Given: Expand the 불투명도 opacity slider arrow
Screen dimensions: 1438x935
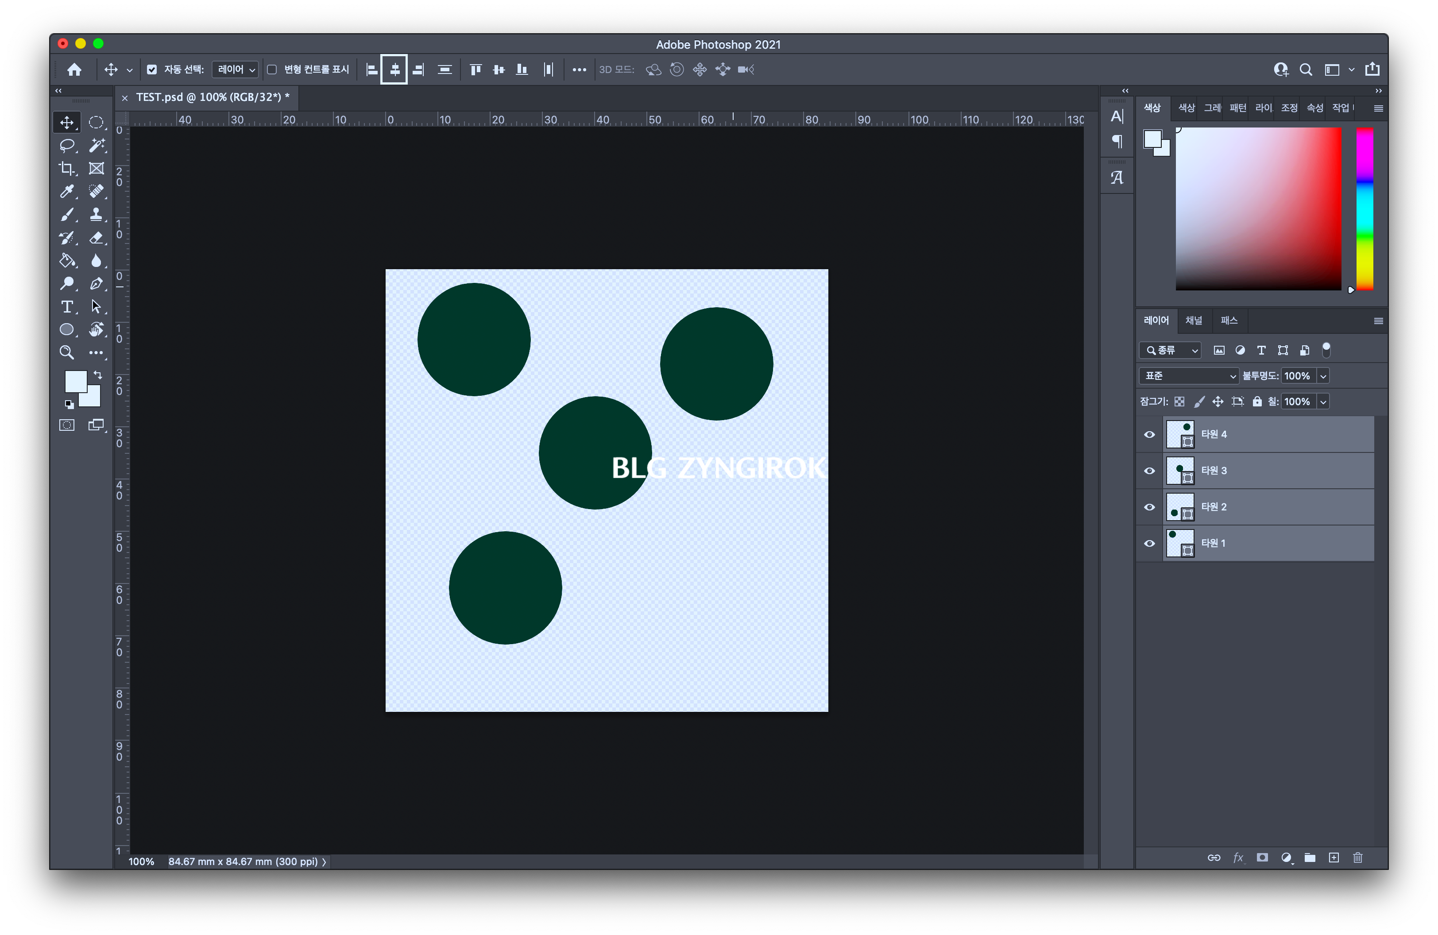Looking at the screenshot, I should [x=1323, y=376].
